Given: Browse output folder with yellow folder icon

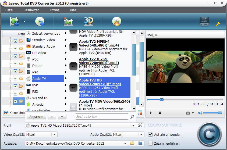Looking at the screenshot, I should click(132, 143).
